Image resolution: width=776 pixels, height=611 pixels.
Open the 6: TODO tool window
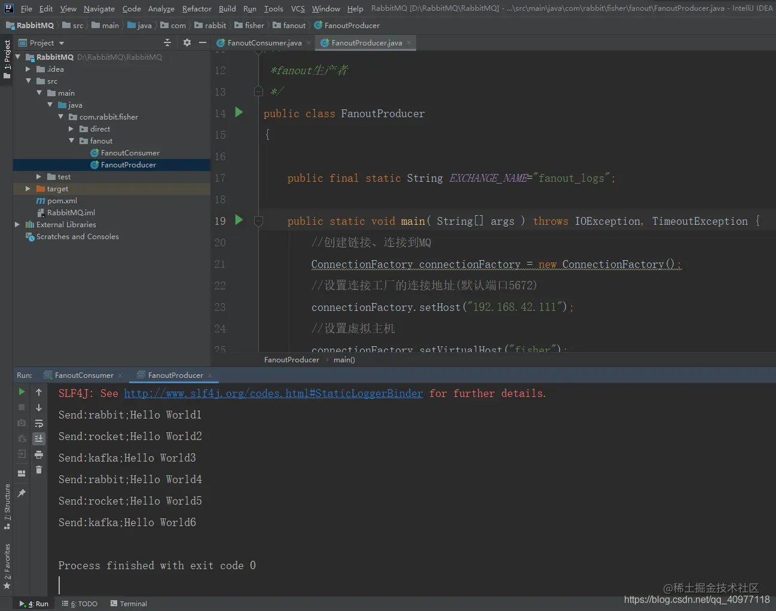click(x=80, y=604)
